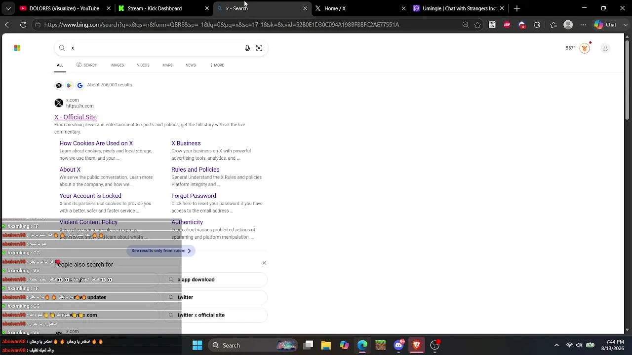Viewport: 632px width, 355px height.
Task: Click 'See results only from x.com'
Action: 161,250
